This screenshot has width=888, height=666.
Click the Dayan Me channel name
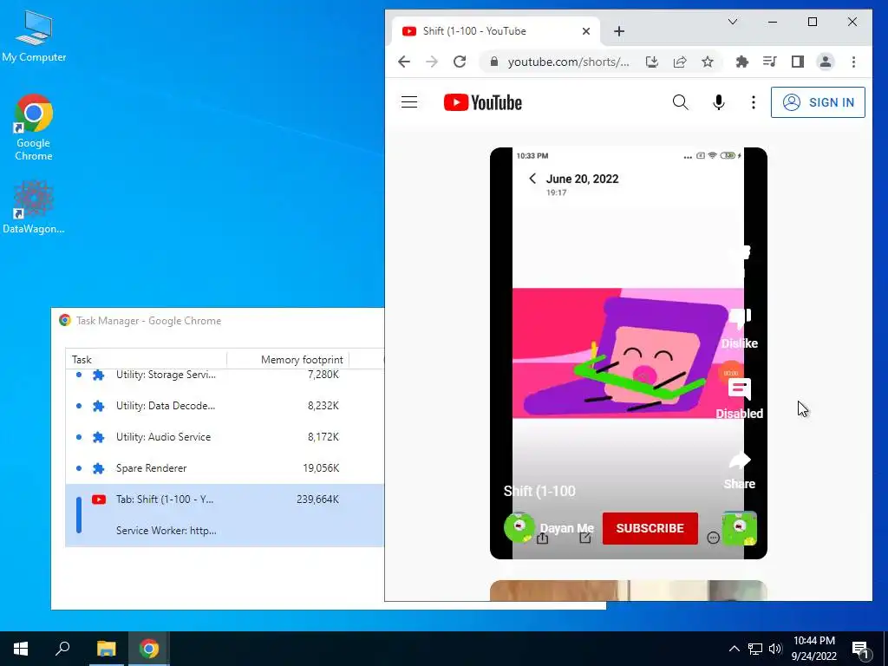567,528
